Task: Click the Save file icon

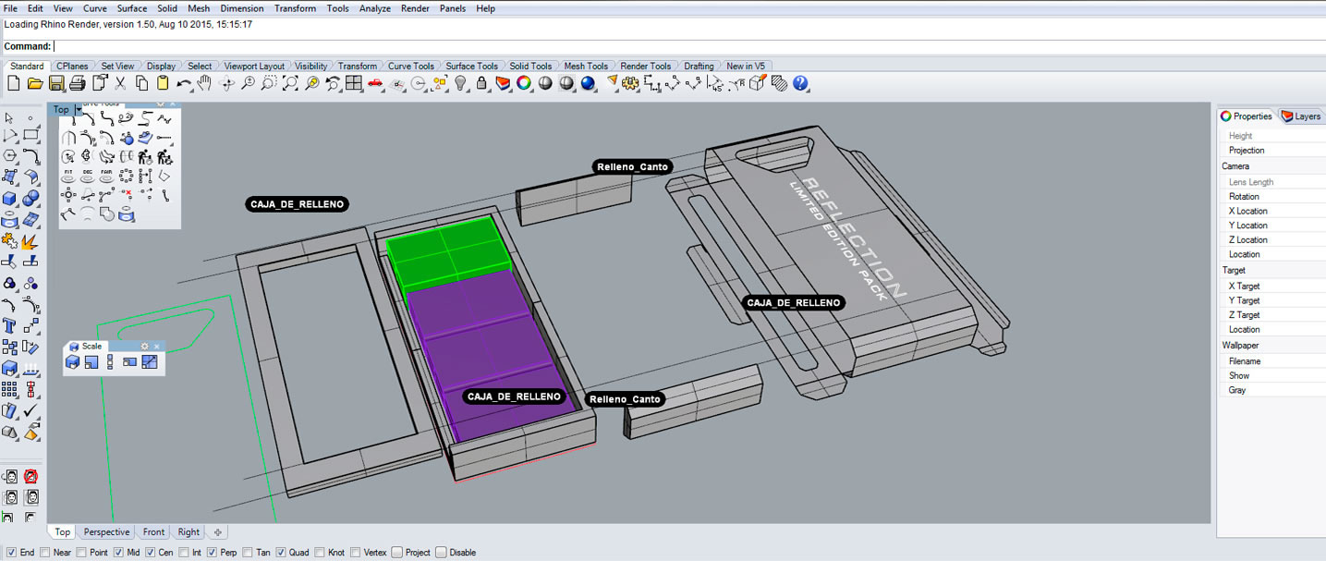Action: tap(56, 83)
